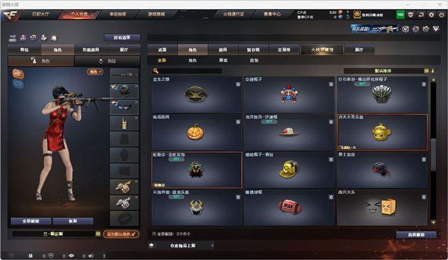The height and width of the screenshot is (260, 448).
Task: Select the pumpkin mask item
Action: click(196, 132)
